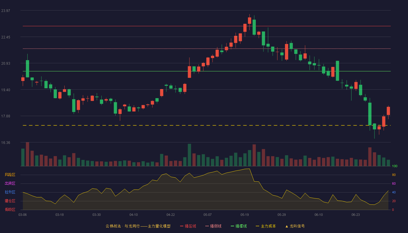
Task: Click the 05-29 date label
Action: click(x=282, y=215)
